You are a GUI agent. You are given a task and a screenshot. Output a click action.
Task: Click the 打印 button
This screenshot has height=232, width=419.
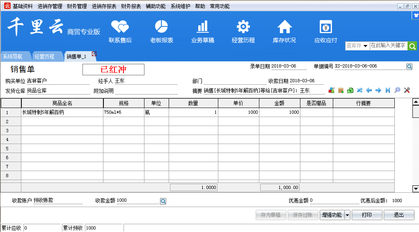(367, 215)
